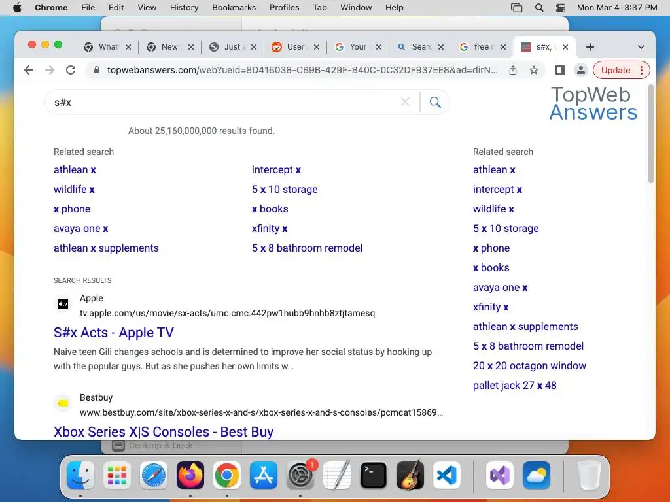Open System Settings from the Dock

(300, 475)
